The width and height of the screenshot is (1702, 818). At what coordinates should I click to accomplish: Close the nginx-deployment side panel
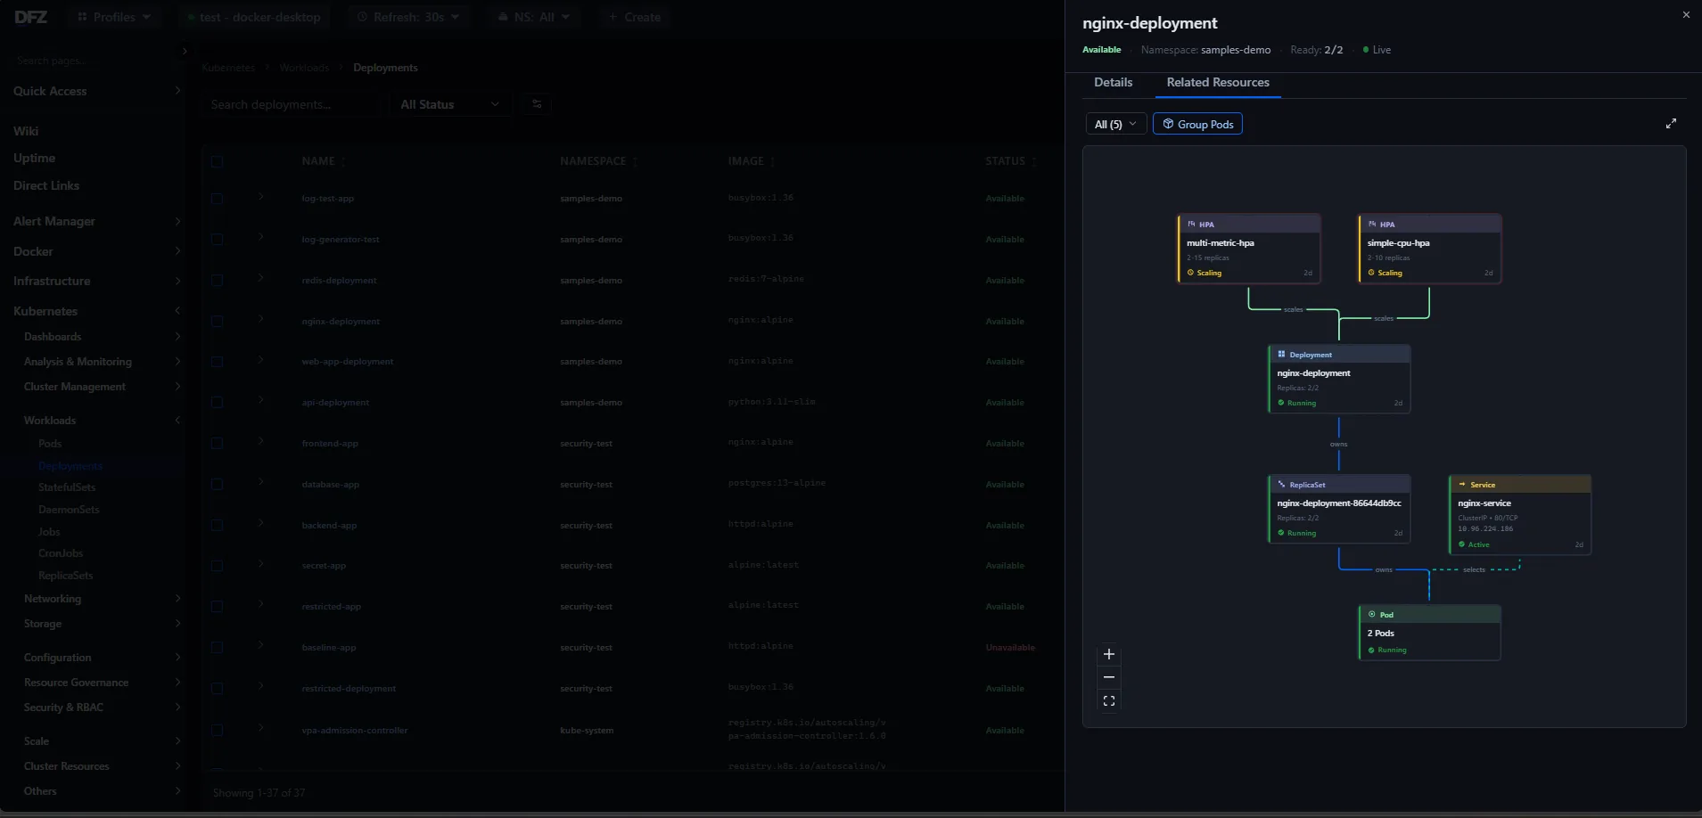coord(1686,15)
